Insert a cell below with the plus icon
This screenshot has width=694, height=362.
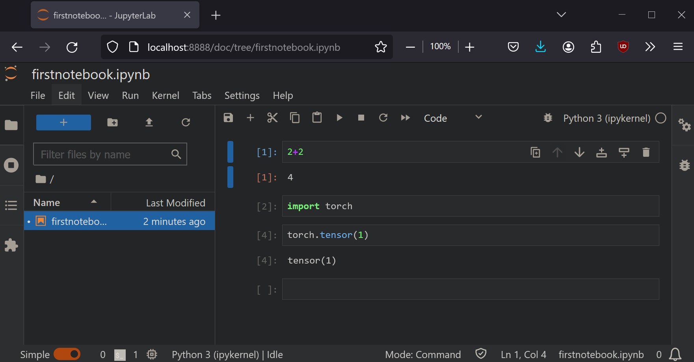coord(250,118)
